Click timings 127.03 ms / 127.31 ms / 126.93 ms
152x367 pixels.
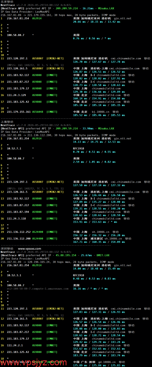pos(99,312)
